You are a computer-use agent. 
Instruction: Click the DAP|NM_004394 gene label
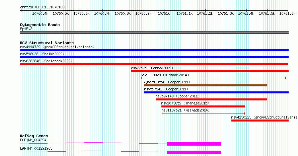(x=33, y=140)
